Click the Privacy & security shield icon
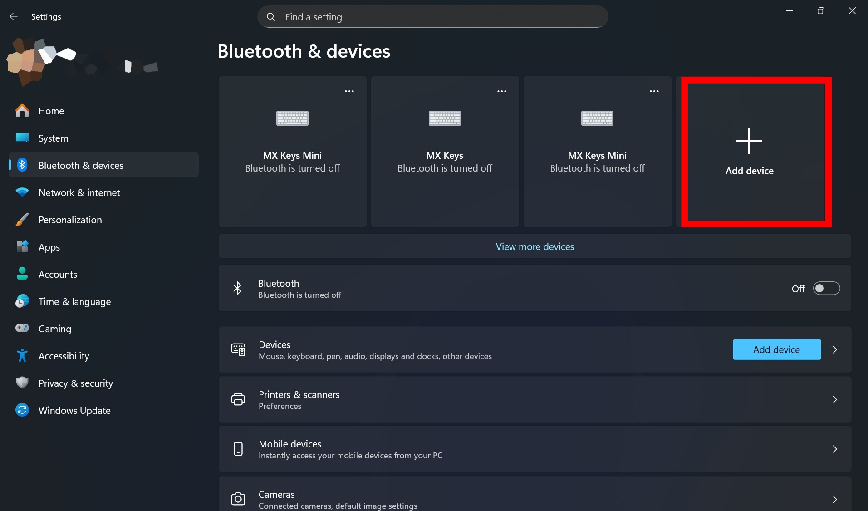The image size is (868, 511). (x=22, y=383)
